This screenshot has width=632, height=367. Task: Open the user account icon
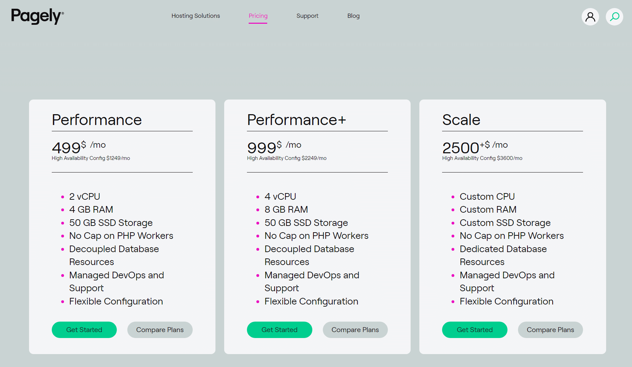pos(590,17)
